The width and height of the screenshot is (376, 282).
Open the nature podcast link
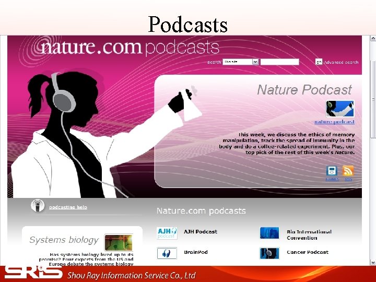(x=334, y=122)
